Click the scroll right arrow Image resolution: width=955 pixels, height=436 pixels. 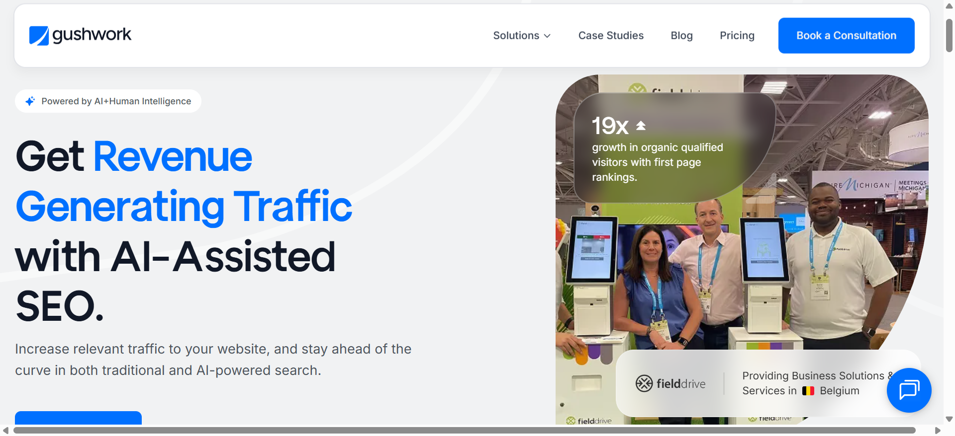pos(938,430)
